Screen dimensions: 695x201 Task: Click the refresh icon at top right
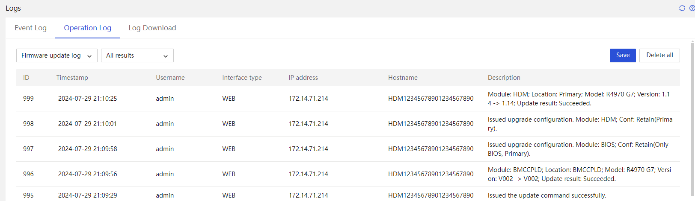click(x=682, y=8)
